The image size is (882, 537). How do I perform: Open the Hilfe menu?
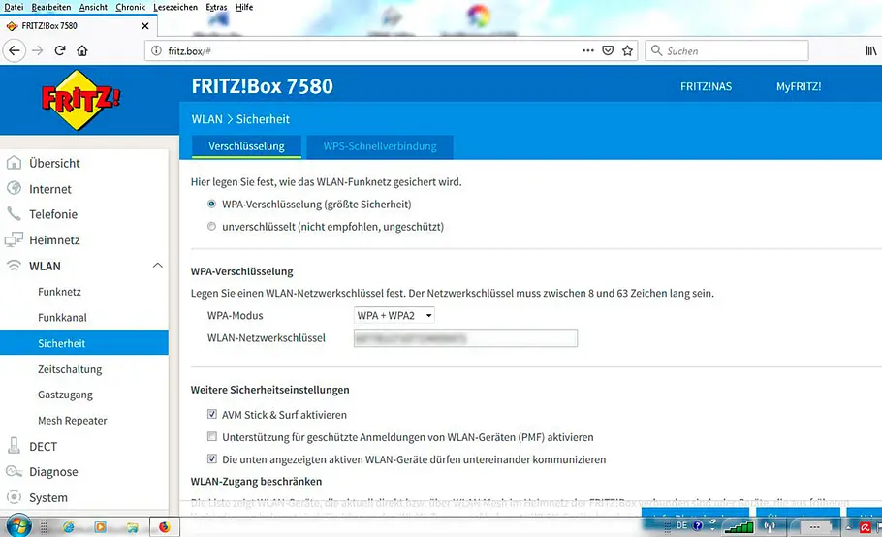pos(244,8)
